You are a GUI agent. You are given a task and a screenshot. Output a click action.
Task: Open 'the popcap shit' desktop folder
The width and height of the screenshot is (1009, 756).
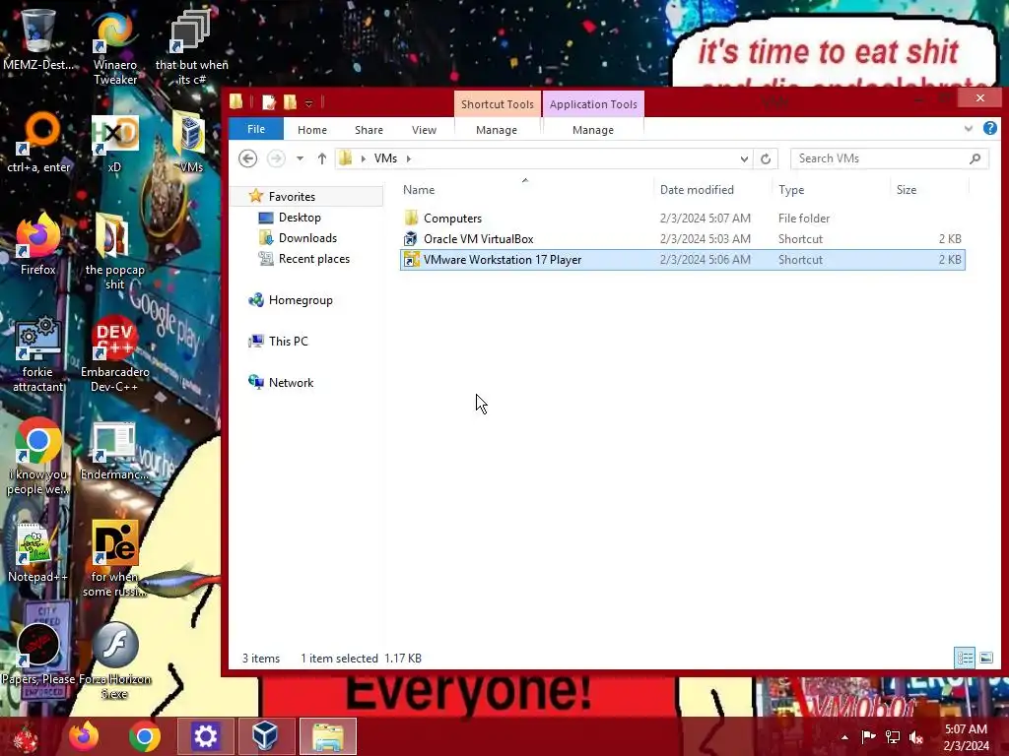(x=114, y=252)
